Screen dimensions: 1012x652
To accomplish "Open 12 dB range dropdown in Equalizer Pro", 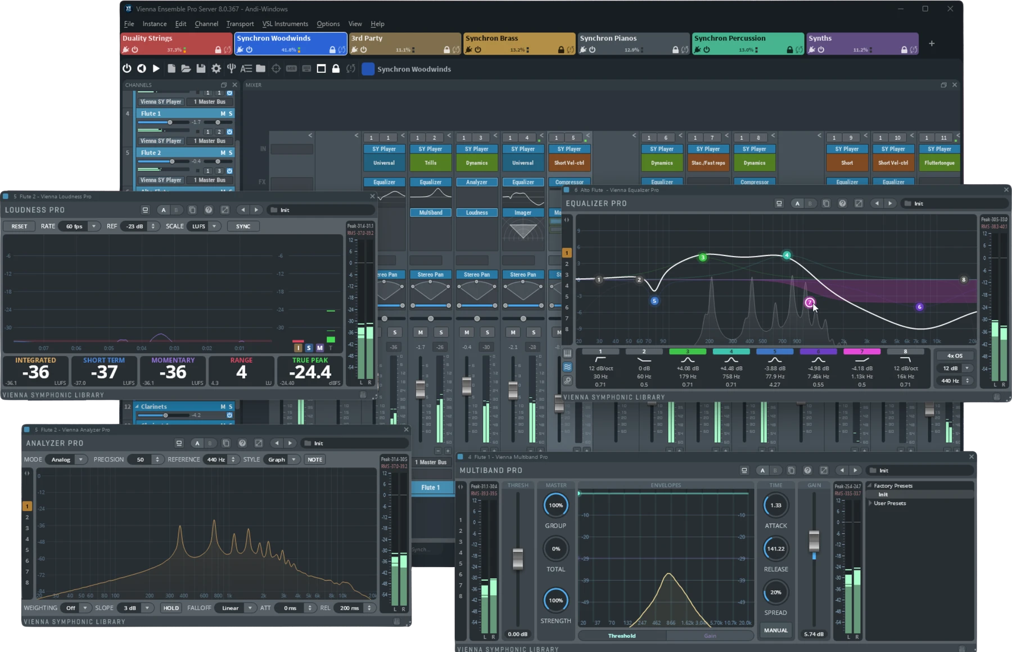I will [x=954, y=368].
